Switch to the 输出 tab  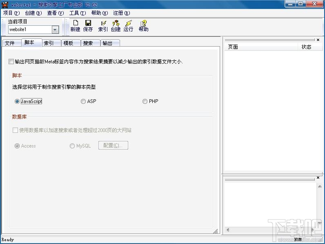pyautogui.click(x=110, y=43)
